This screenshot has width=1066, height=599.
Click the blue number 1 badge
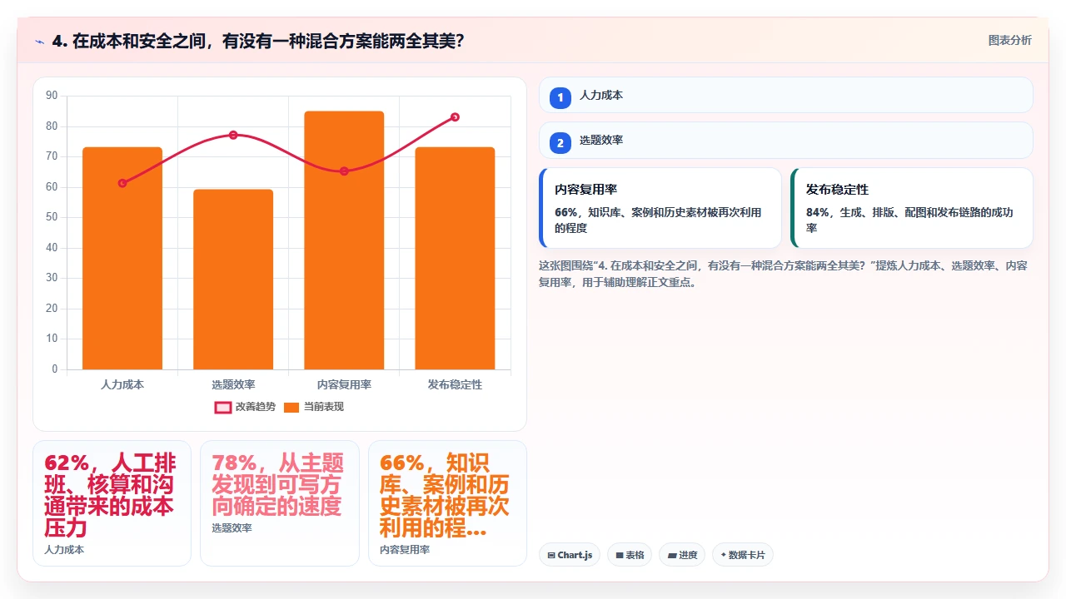pyautogui.click(x=560, y=98)
